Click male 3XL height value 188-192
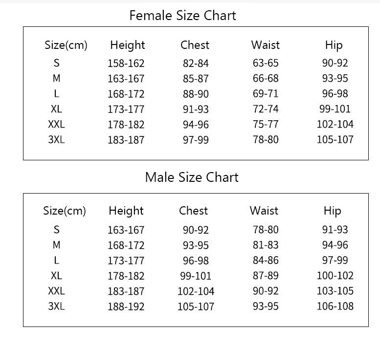The height and width of the screenshot is (349, 380). [126, 306]
